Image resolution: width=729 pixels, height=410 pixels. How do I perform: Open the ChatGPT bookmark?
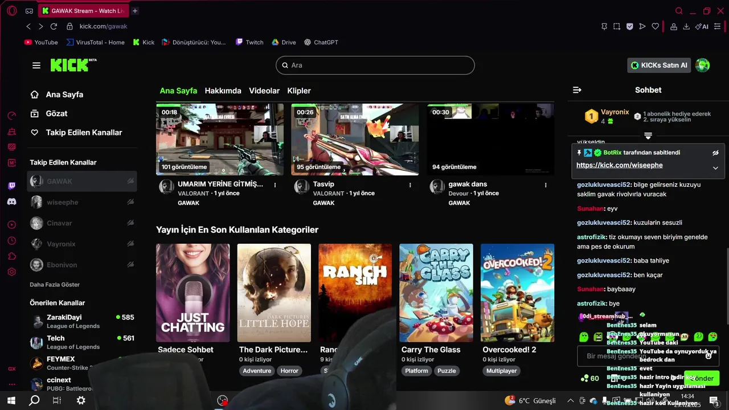coord(321,42)
